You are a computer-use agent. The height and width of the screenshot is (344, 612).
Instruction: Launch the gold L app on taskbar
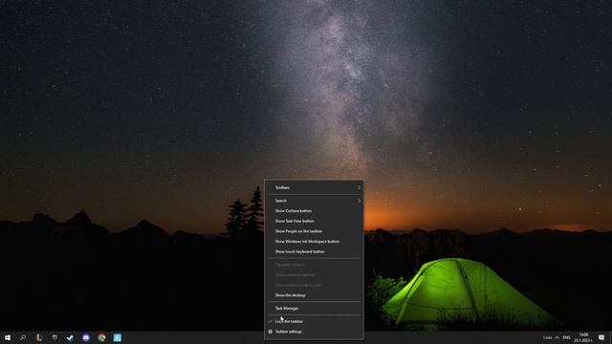[39, 337]
